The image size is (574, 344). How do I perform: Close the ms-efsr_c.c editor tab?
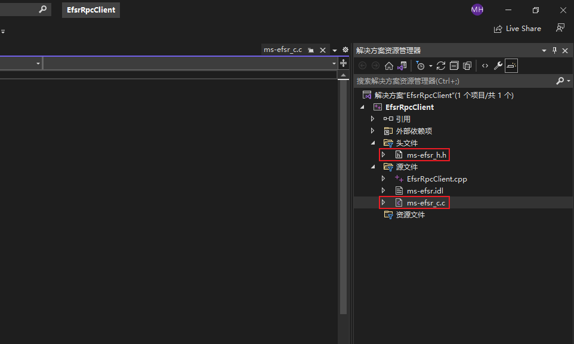pyautogui.click(x=323, y=50)
